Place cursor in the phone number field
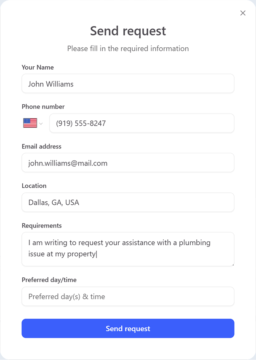 pyautogui.click(x=142, y=123)
